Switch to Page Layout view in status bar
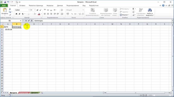 click(x=143, y=95)
